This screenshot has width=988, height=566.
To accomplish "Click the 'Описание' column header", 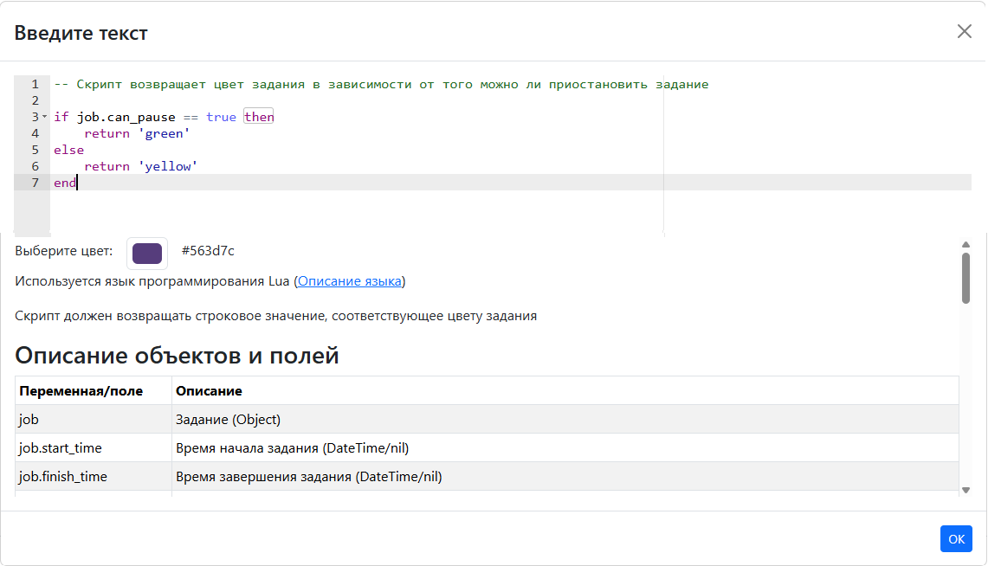I will tap(209, 391).
